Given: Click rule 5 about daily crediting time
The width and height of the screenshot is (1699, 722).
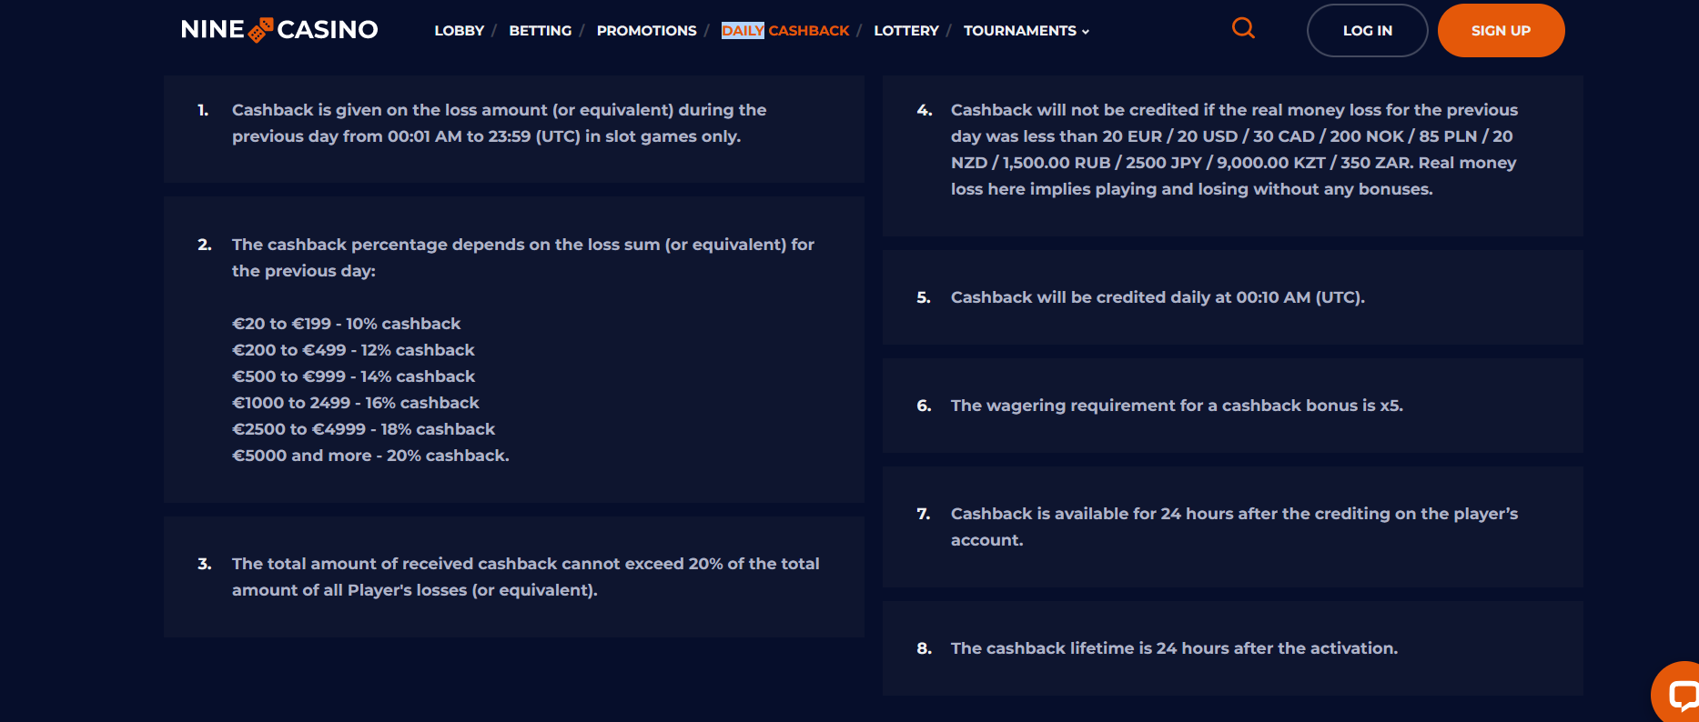Looking at the screenshot, I should click(1232, 297).
